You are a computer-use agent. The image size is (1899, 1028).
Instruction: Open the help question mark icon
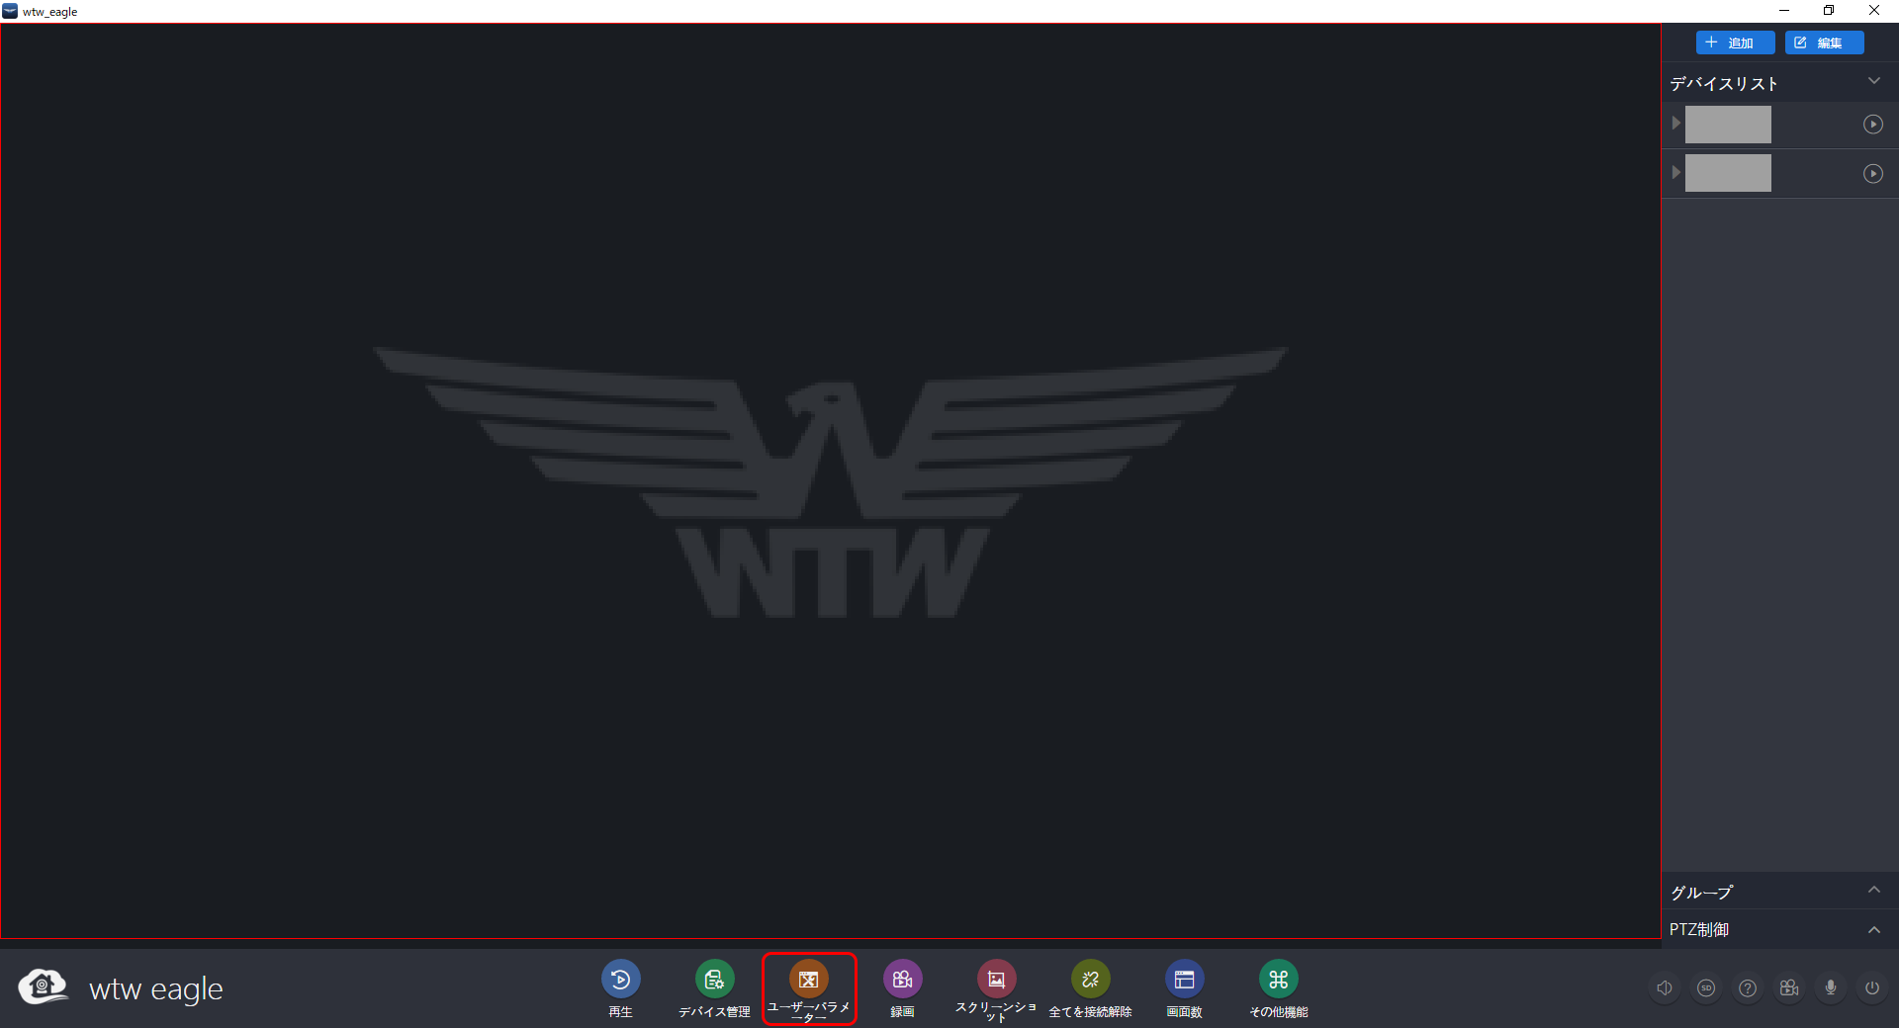tap(1749, 987)
